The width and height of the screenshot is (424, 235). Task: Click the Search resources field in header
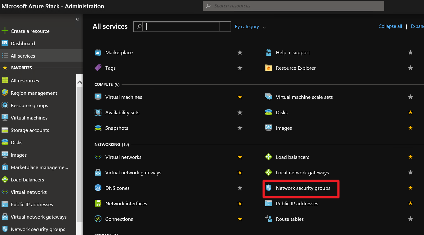pos(293,6)
